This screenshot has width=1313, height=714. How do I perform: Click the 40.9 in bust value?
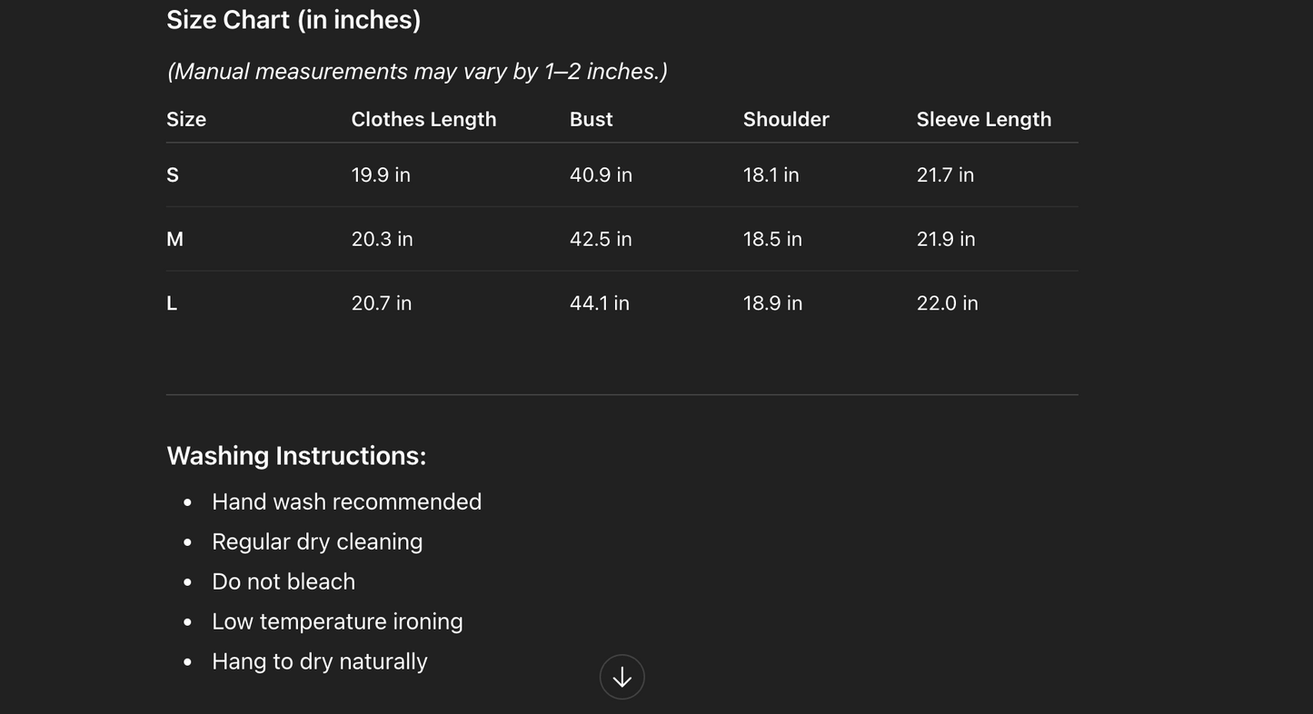click(x=601, y=175)
